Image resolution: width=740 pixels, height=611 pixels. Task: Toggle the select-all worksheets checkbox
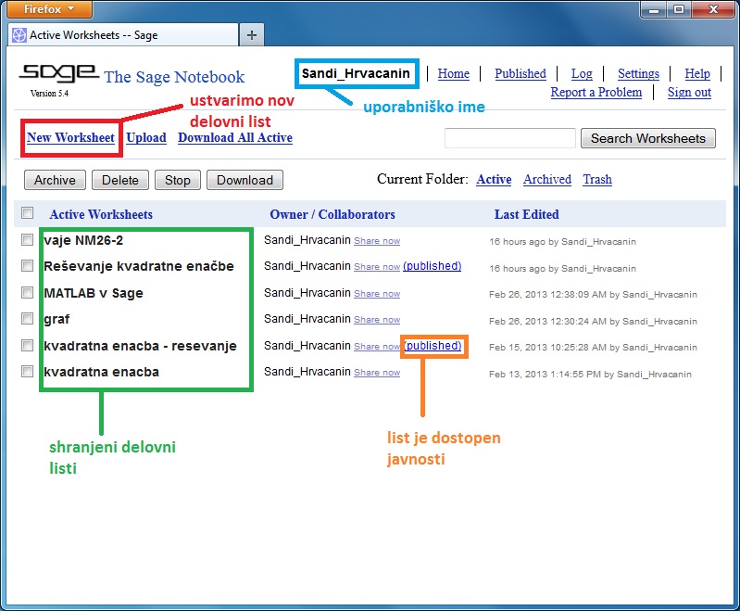(x=27, y=213)
